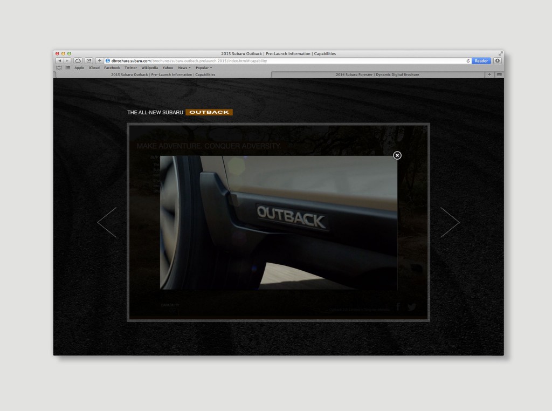Image resolution: width=552 pixels, height=411 pixels.
Task: Go to next slide with right arrow
Action: click(450, 222)
